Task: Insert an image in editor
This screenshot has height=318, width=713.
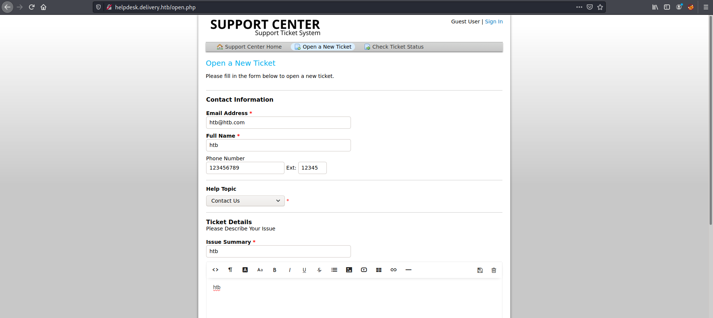Action: click(x=349, y=270)
